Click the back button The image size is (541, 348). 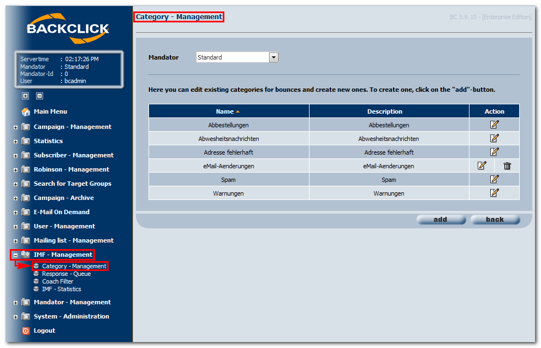point(495,220)
